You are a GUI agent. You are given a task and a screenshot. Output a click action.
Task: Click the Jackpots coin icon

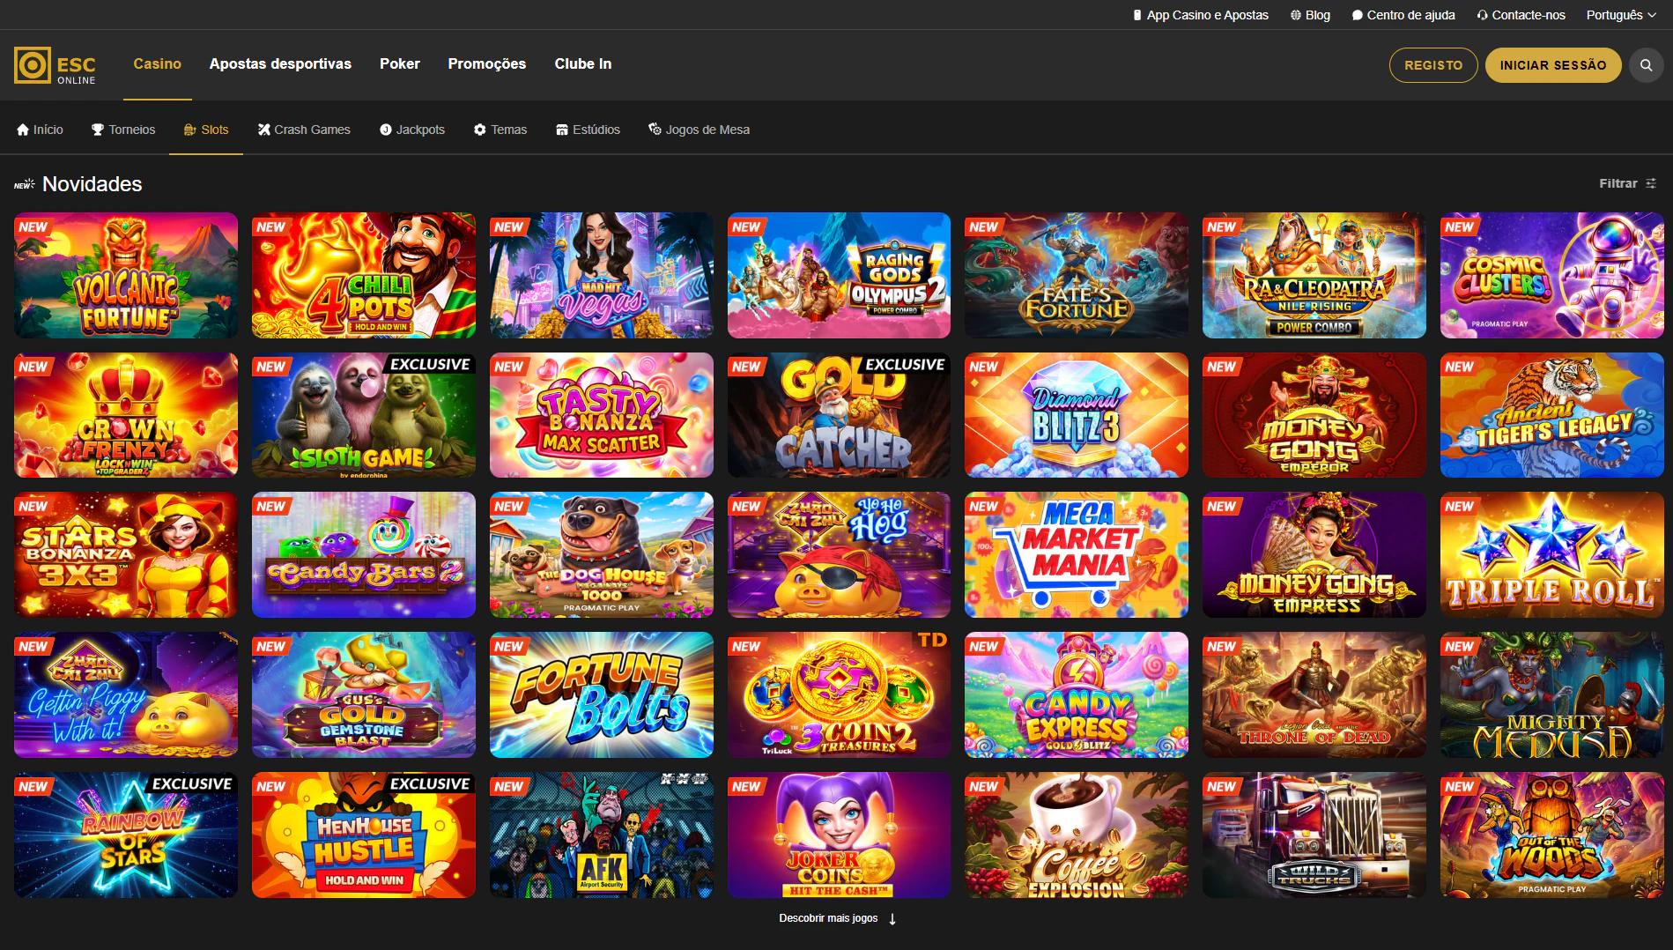coord(386,130)
